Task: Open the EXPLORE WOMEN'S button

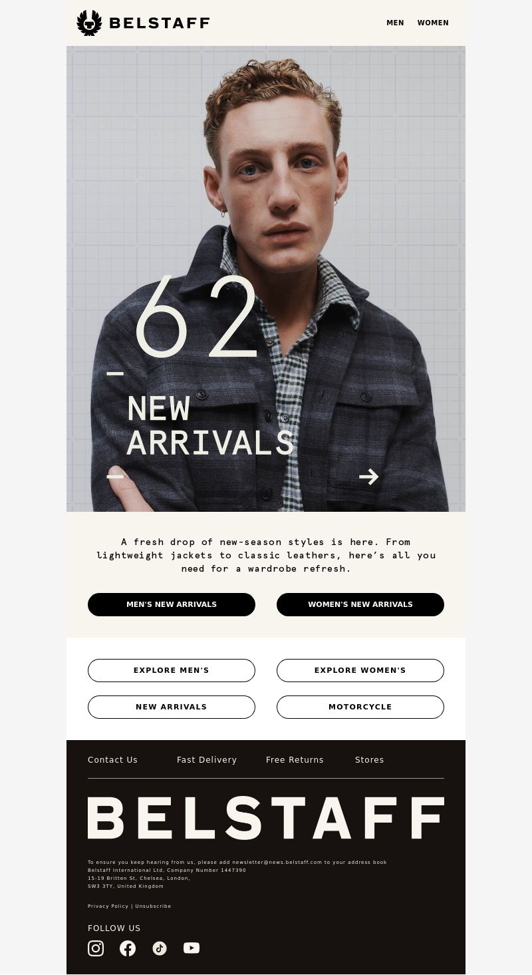Action: (x=360, y=670)
